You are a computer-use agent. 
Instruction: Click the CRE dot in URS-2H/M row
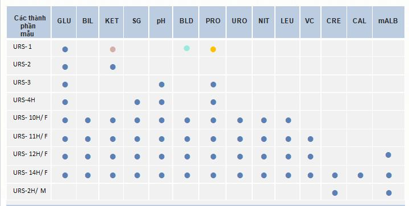point(335,193)
